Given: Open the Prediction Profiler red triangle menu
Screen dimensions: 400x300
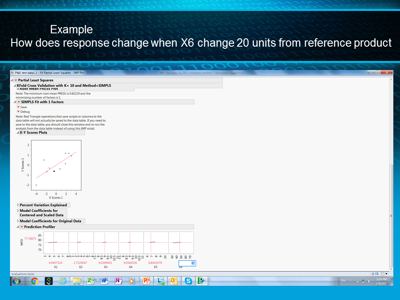Looking at the screenshot, I should pyautogui.click(x=21, y=227).
